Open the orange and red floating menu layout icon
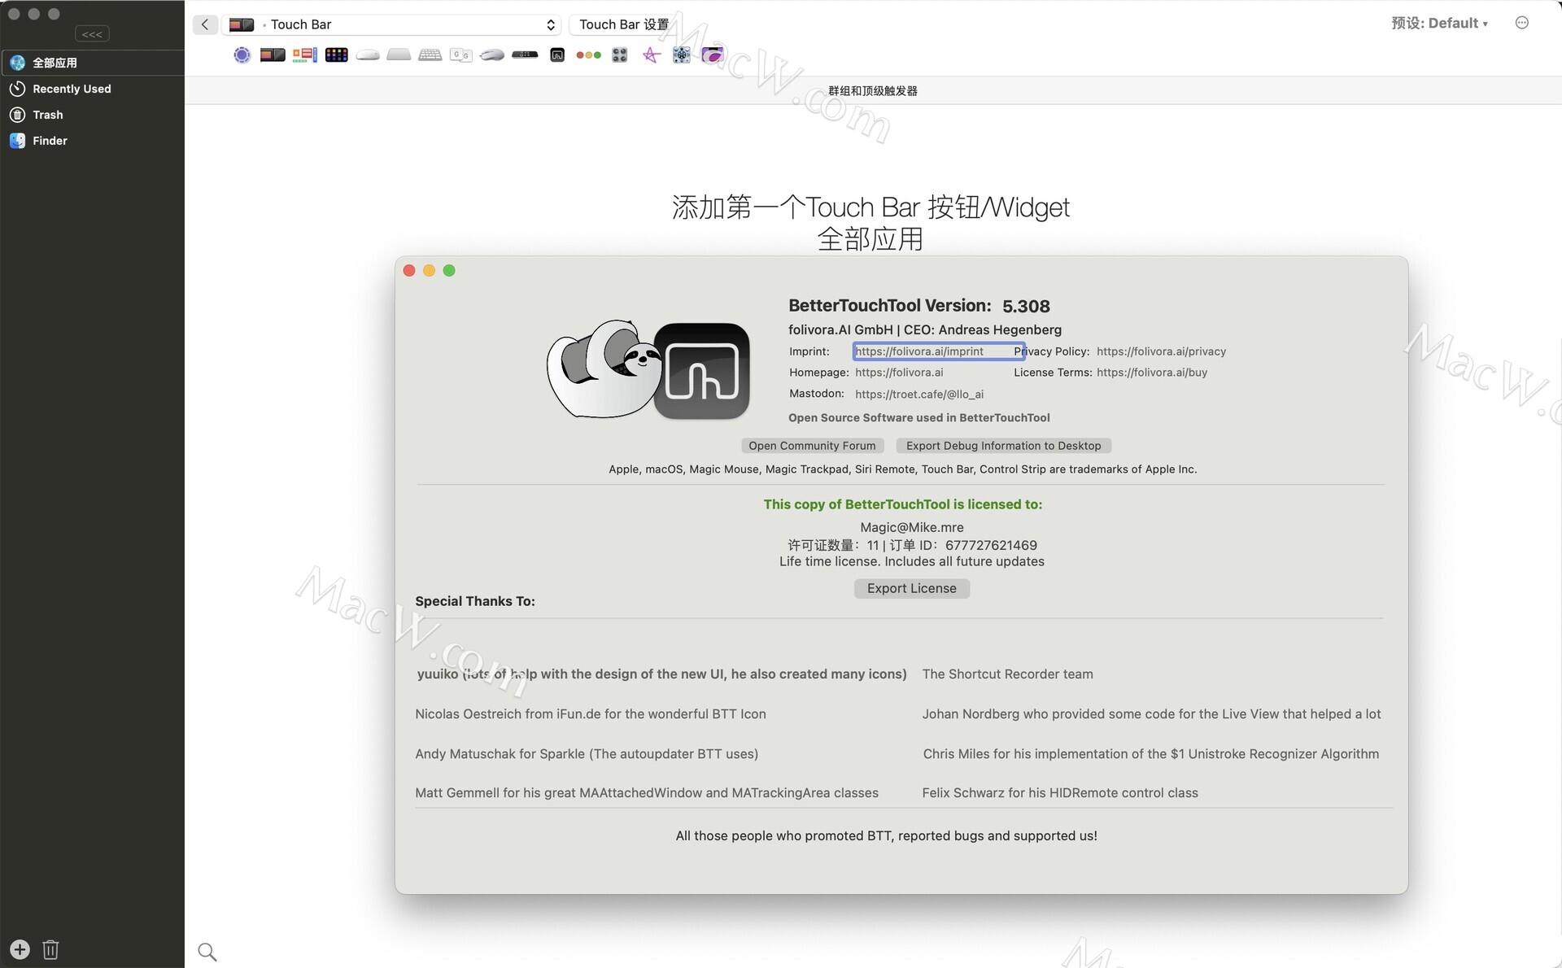The height and width of the screenshot is (968, 1562). pos(305,55)
